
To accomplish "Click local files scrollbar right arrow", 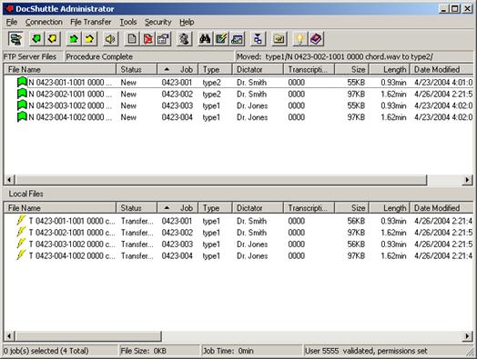I will 467,336.
